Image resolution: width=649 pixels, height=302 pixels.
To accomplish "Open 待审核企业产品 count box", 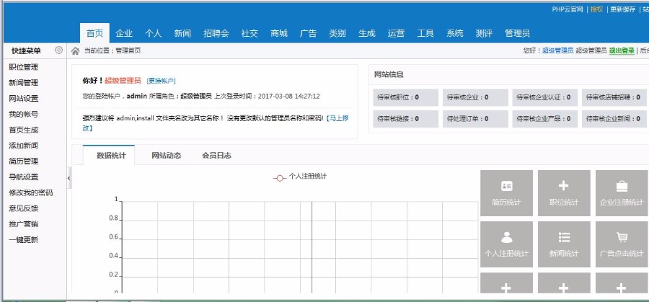I will pyautogui.click(x=544, y=119).
